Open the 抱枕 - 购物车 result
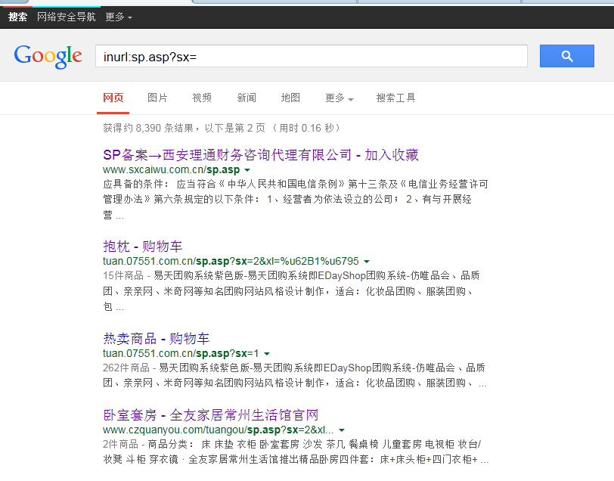 (142, 247)
